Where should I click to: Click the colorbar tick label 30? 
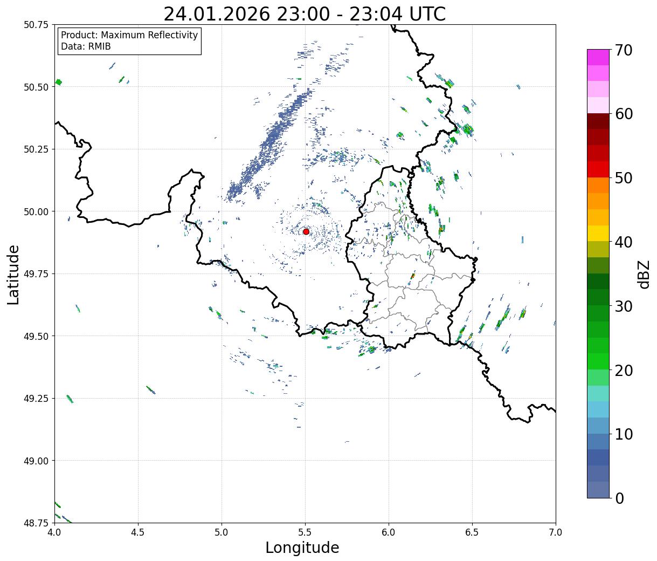pos(624,306)
